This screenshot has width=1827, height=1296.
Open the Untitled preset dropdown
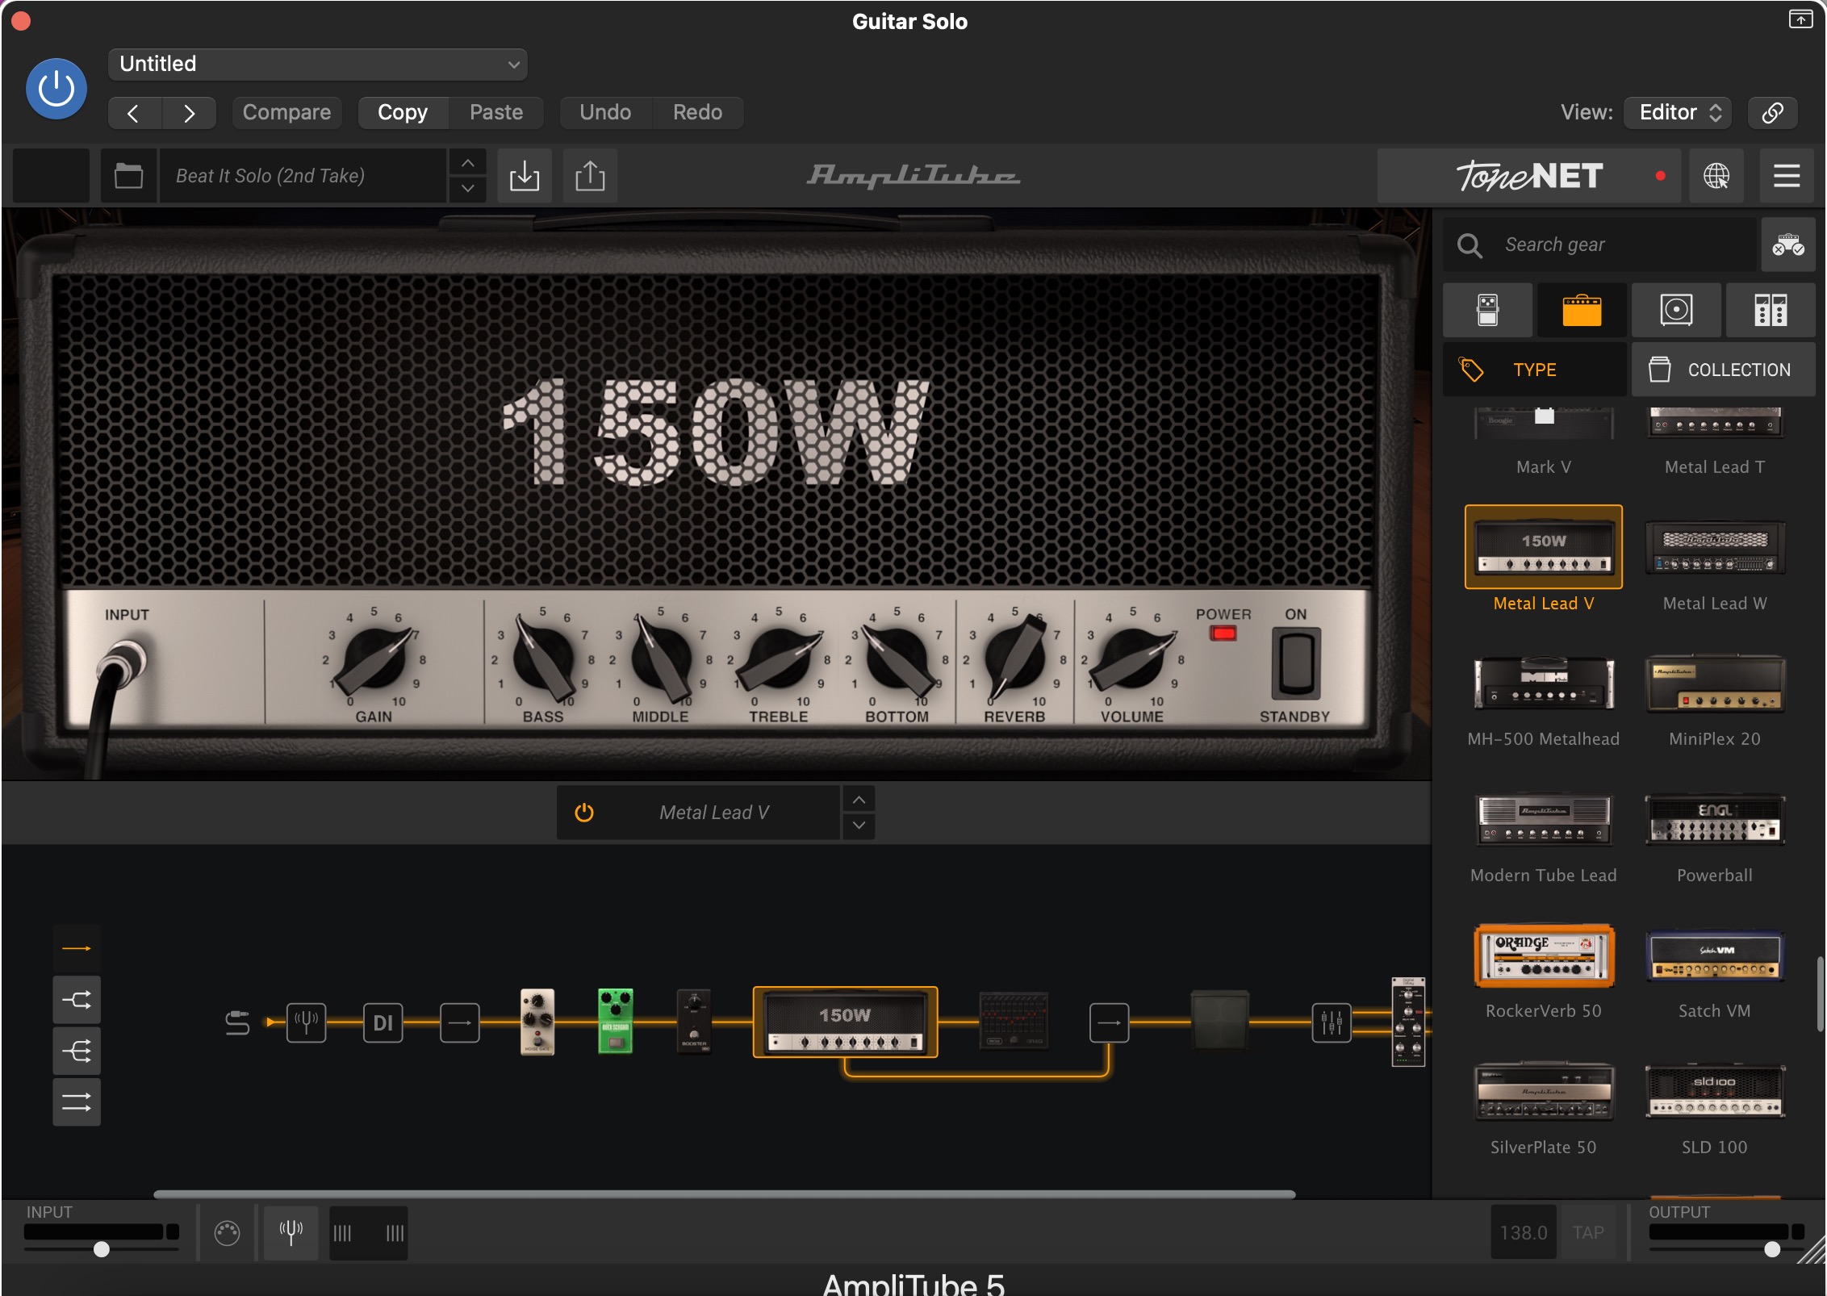point(317,65)
